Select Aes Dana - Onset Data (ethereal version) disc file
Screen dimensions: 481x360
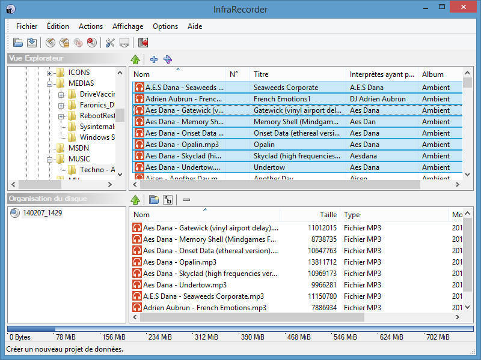[x=297, y=251]
